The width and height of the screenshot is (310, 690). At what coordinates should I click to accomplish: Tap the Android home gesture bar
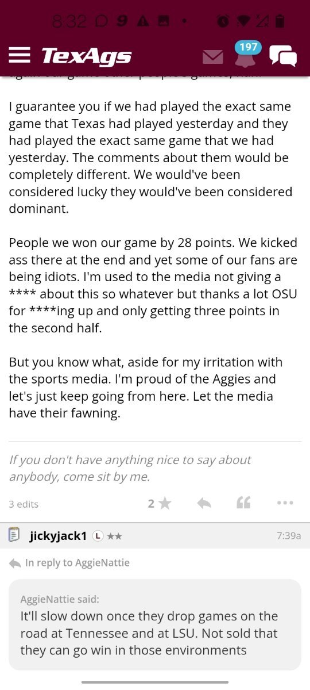pos(155,682)
